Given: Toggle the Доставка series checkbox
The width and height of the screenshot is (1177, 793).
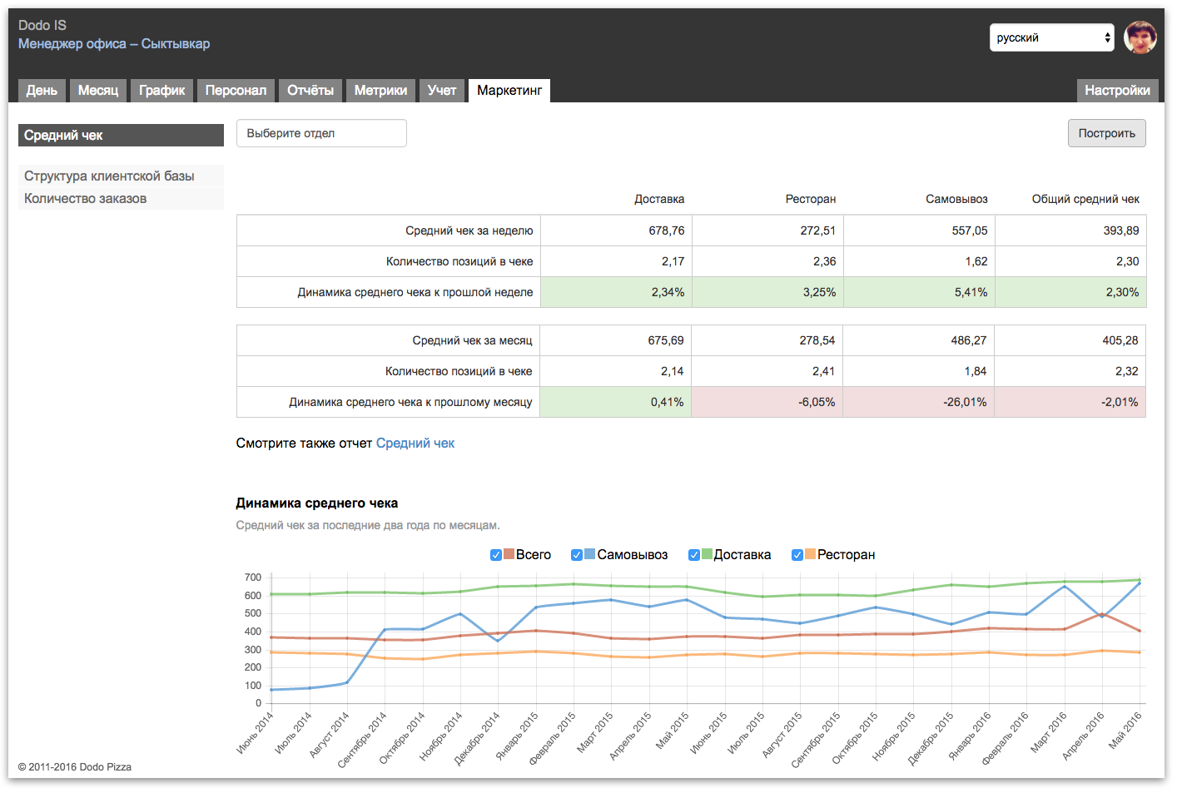Looking at the screenshot, I should pos(694,555).
